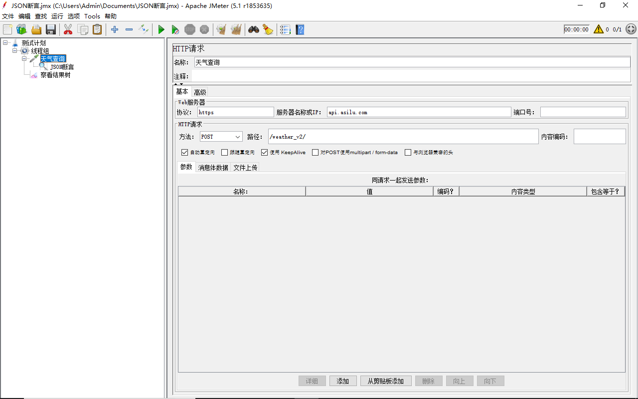Click the 路径 field showing /weather_v2/

403,137
